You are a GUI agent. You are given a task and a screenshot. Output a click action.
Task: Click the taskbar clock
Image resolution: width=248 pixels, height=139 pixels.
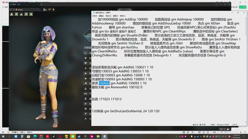(x=236, y=137)
